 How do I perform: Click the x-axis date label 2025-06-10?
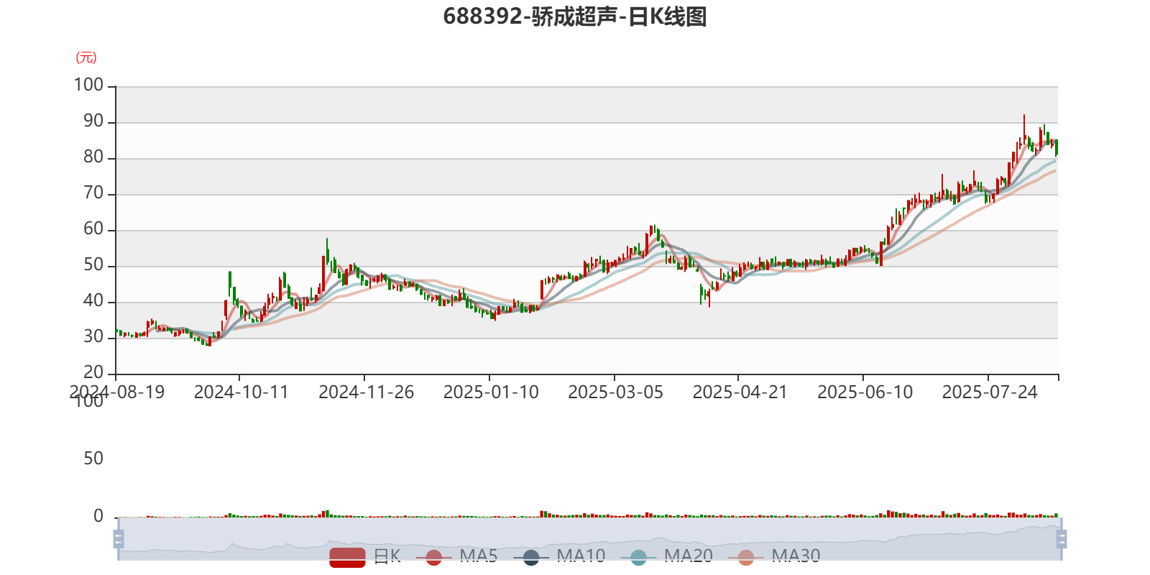[x=865, y=392]
